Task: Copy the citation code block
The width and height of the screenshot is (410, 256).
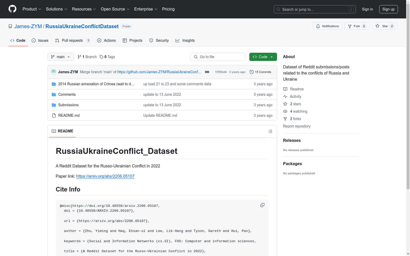Action: [x=262, y=205]
